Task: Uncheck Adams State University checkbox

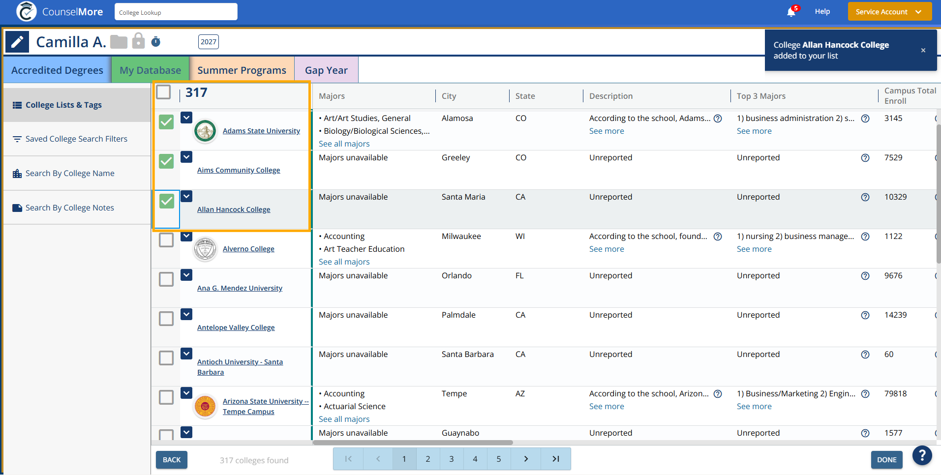Action: [166, 122]
